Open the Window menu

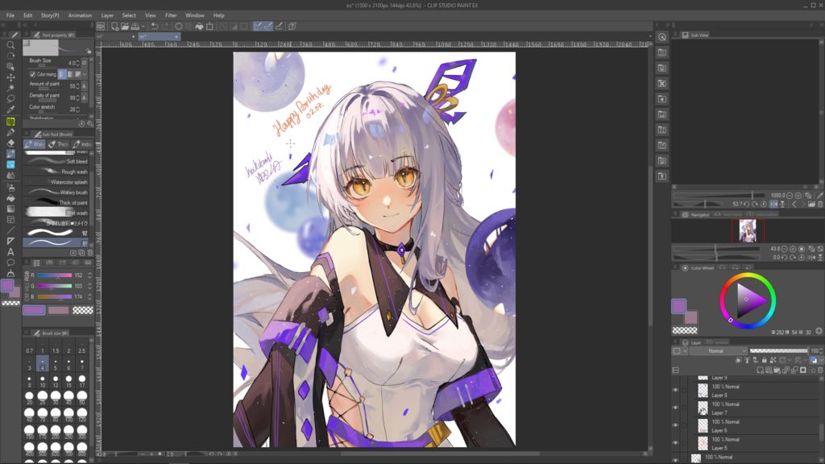click(195, 15)
